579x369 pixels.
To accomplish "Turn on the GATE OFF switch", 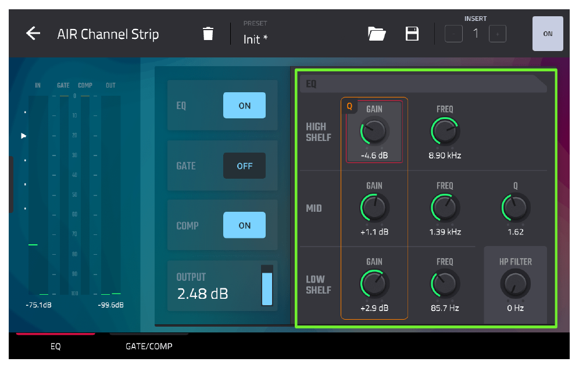I will (x=245, y=166).
